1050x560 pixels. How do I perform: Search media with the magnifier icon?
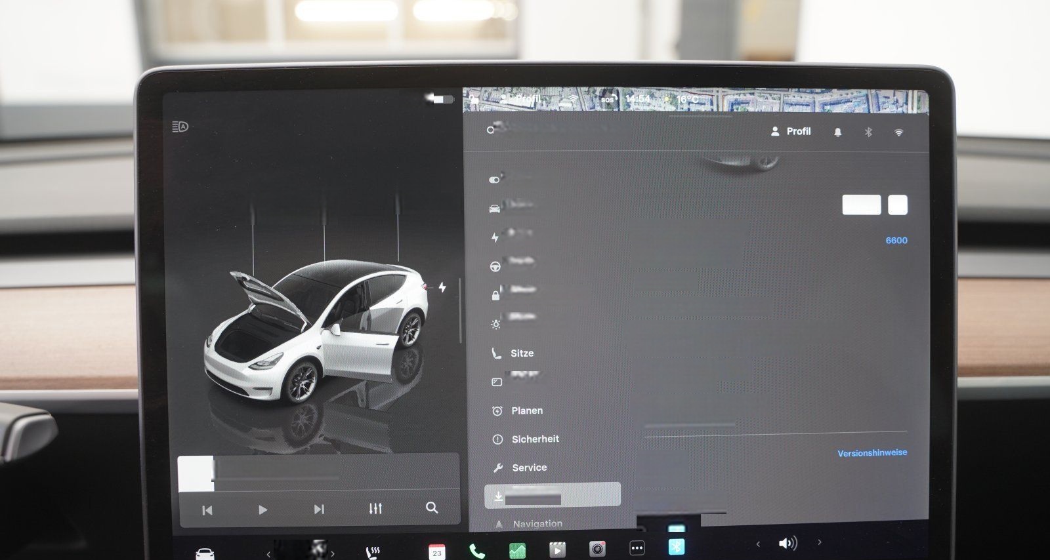432,508
